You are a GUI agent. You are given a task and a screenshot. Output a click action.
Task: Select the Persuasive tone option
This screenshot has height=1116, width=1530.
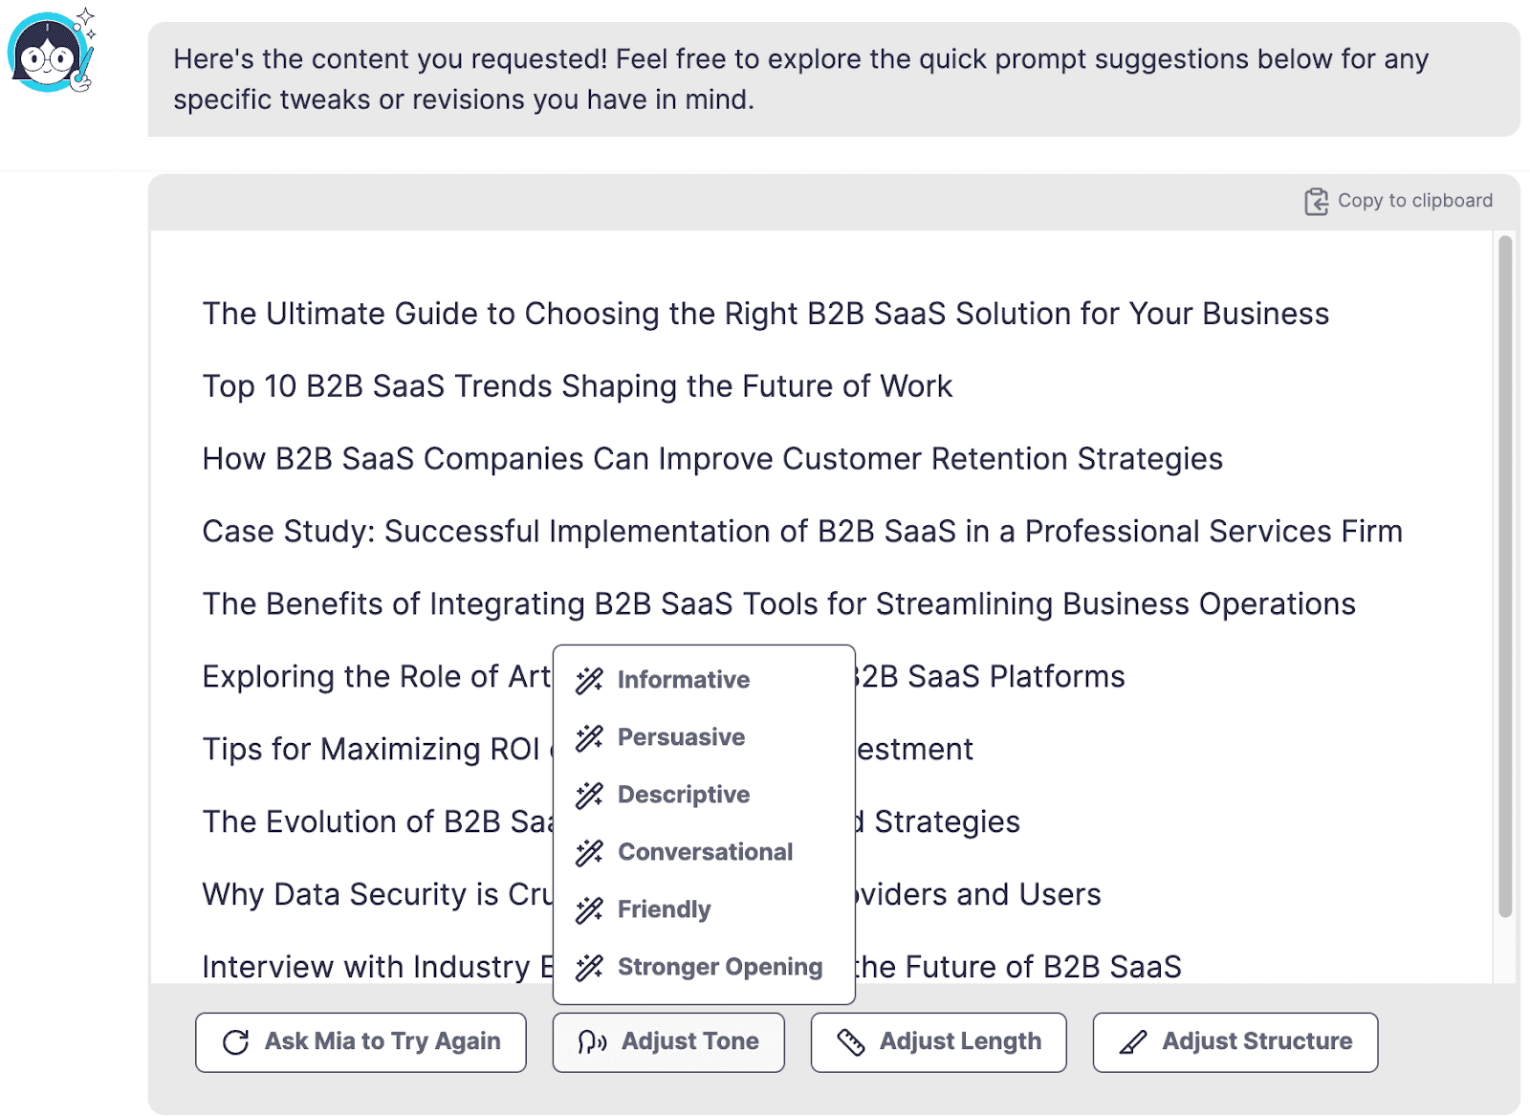(681, 736)
